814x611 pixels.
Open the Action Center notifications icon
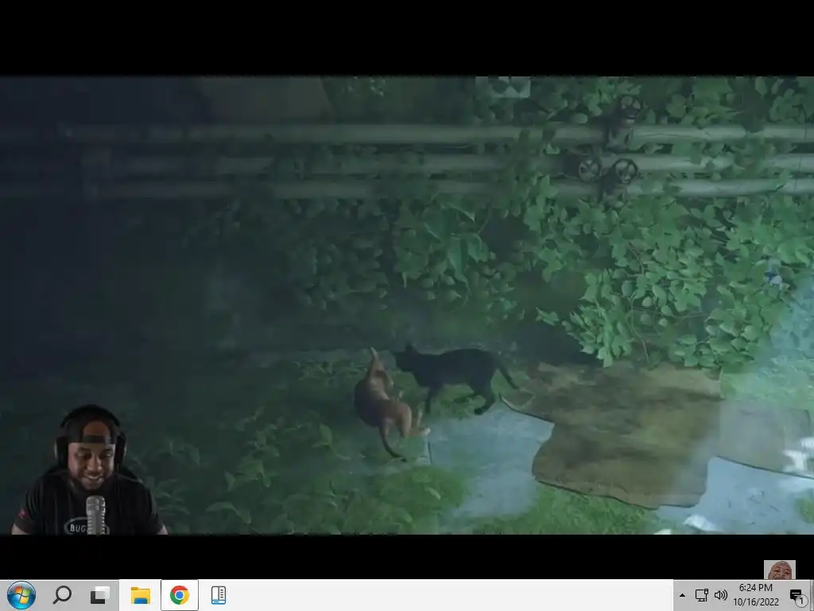point(797,595)
